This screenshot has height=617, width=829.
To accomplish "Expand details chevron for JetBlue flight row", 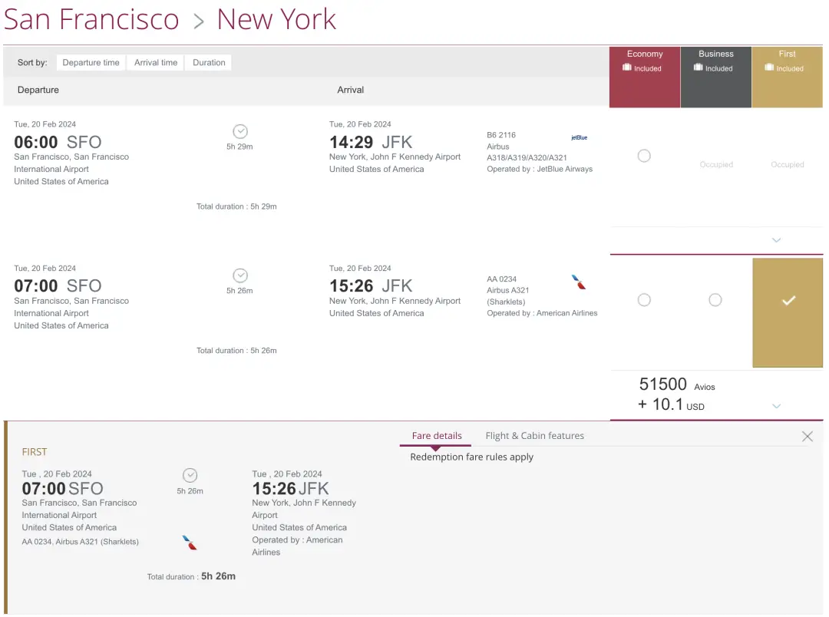I will pyautogui.click(x=776, y=240).
